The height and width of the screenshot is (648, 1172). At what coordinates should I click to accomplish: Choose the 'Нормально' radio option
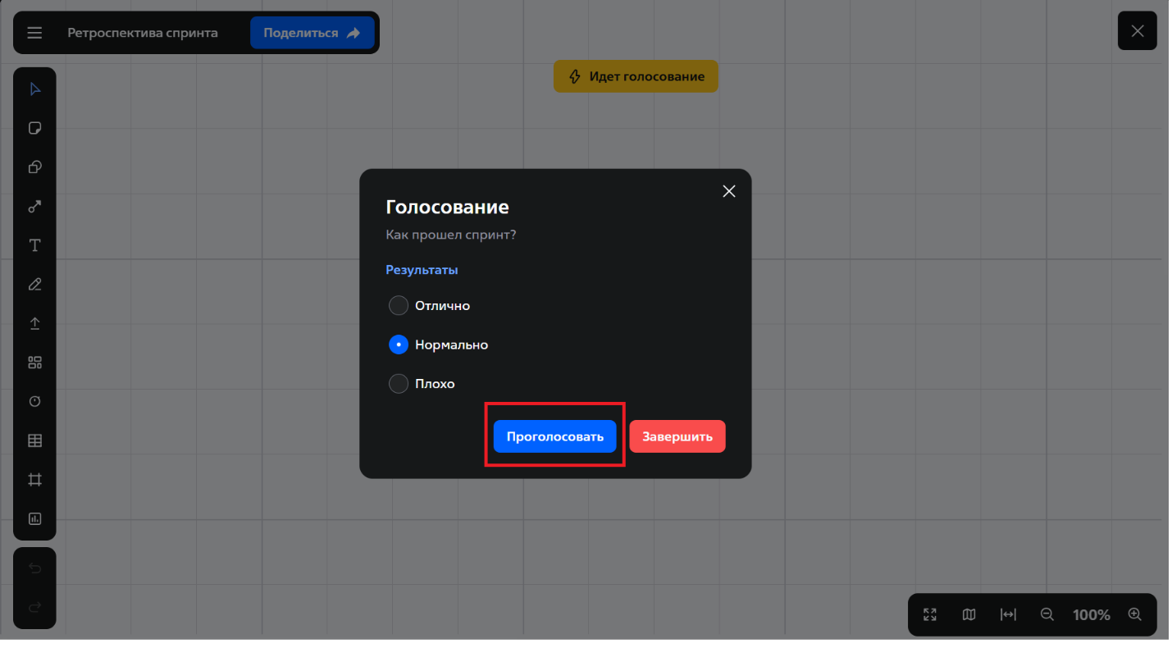399,345
